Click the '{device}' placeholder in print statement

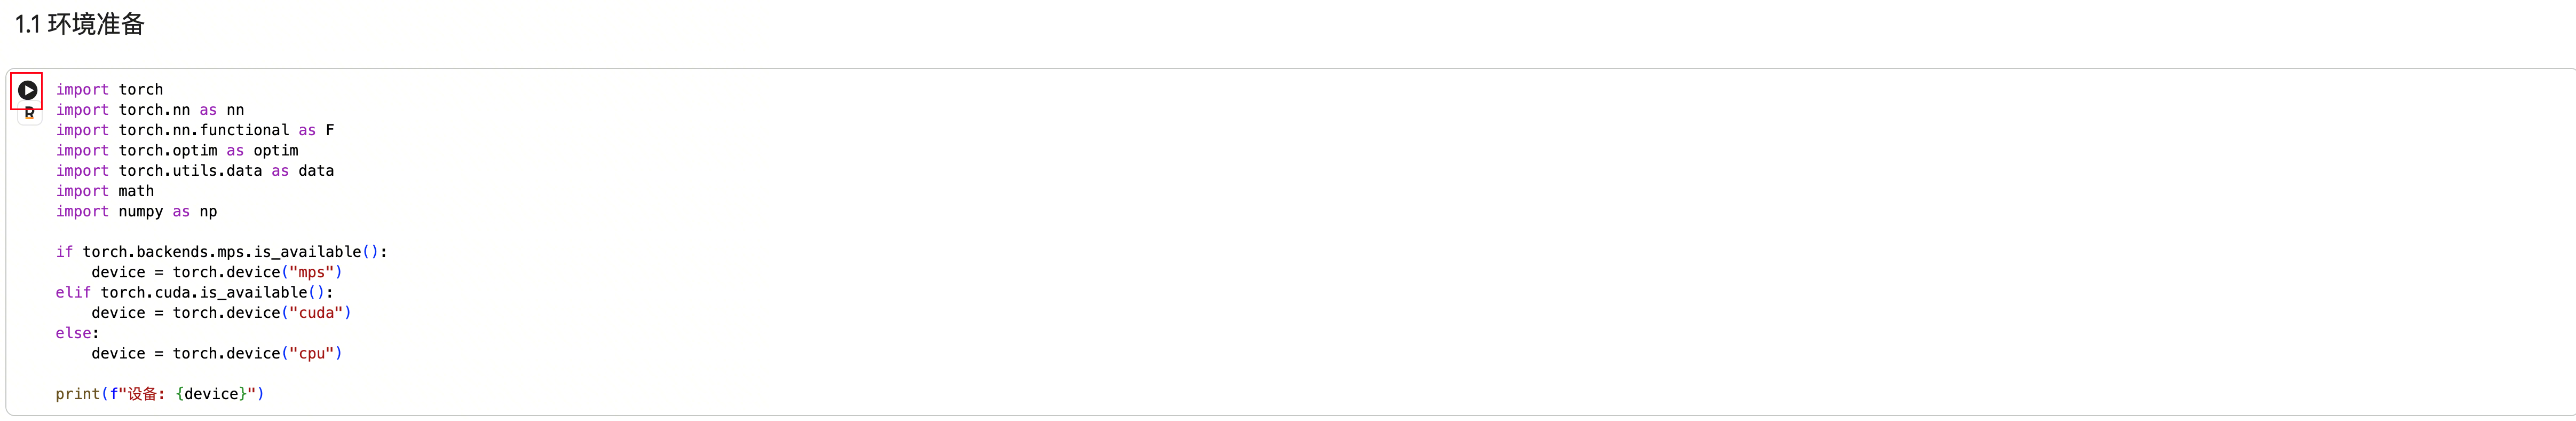[x=211, y=394]
